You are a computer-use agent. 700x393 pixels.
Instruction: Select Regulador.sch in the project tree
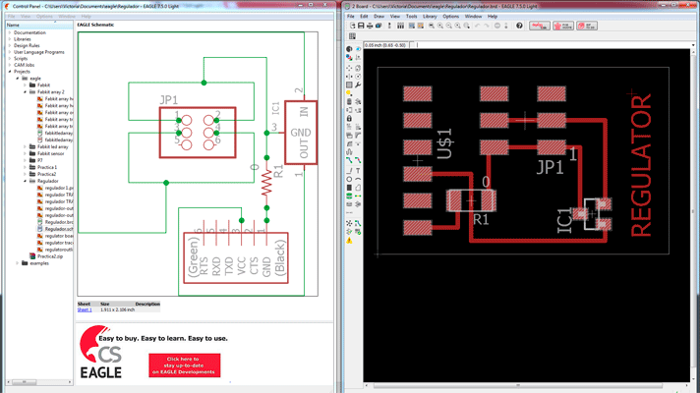tap(55, 229)
